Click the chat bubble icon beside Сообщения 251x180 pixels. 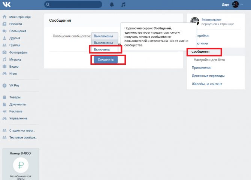point(4,31)
